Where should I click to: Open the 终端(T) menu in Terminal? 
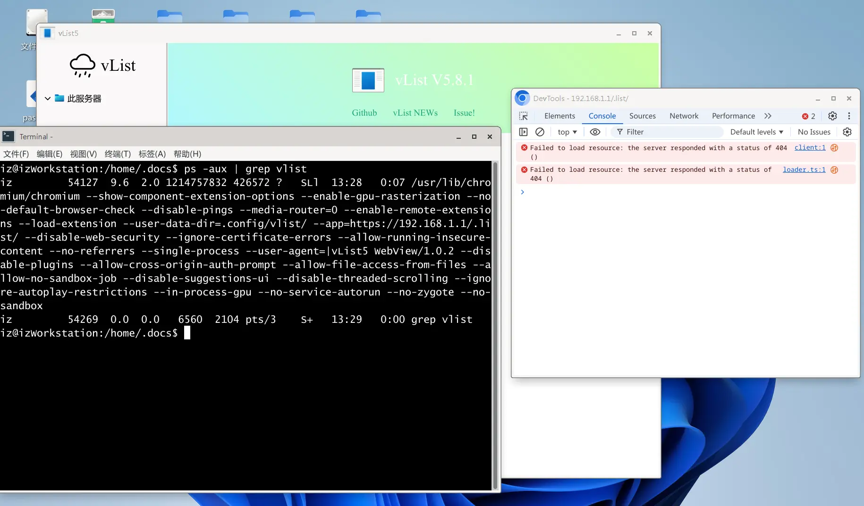tap(118, 154)
